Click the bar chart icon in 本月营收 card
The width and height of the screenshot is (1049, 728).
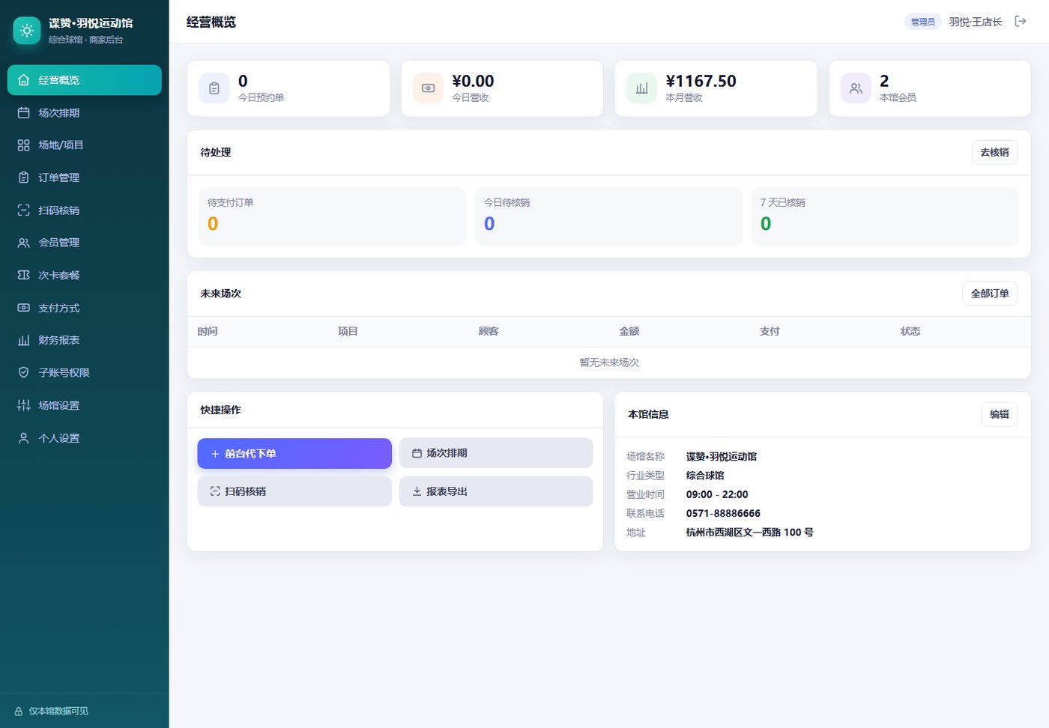(641, 88)
